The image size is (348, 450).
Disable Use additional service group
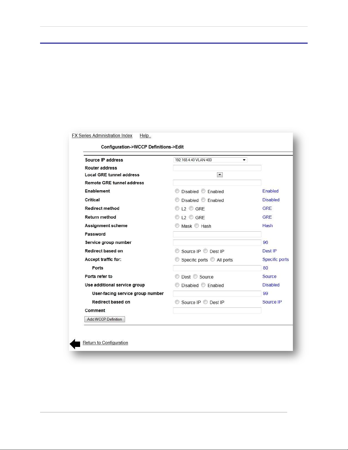(177, 285)
